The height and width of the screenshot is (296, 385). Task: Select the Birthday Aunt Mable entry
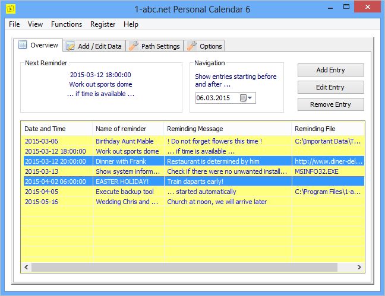124,141
